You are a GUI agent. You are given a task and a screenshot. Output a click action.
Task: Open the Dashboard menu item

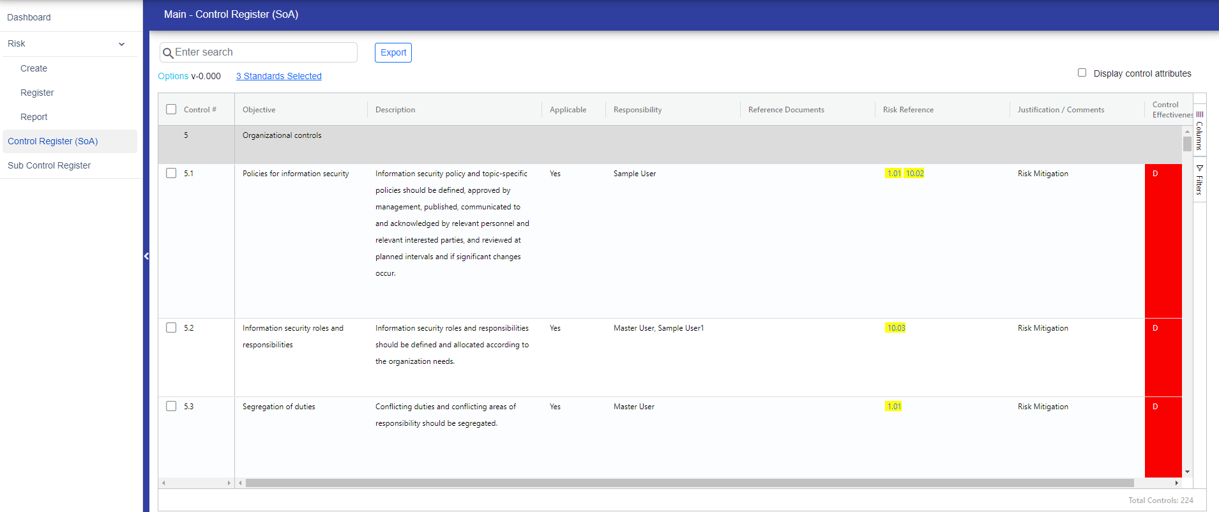(29, 17)
